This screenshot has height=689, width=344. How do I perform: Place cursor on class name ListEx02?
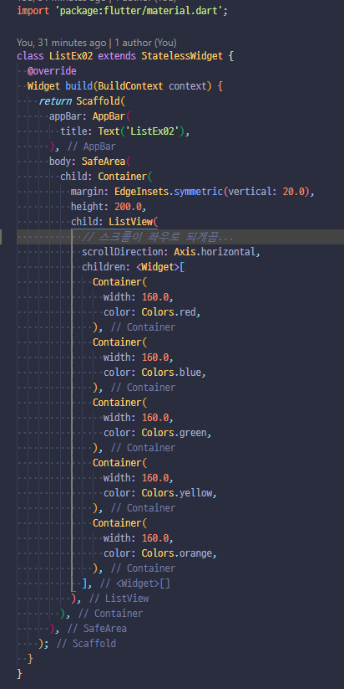(71, 56)
